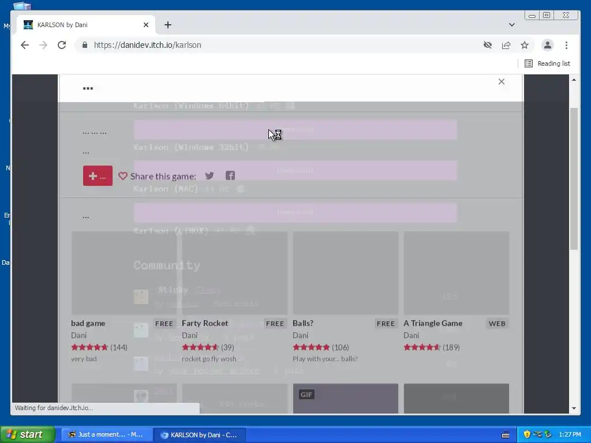This screenshot has width=591, height=443.
Task: Open the A Triangle Game thumbnail
Action: pyautogui.click(x=456, y=273)
